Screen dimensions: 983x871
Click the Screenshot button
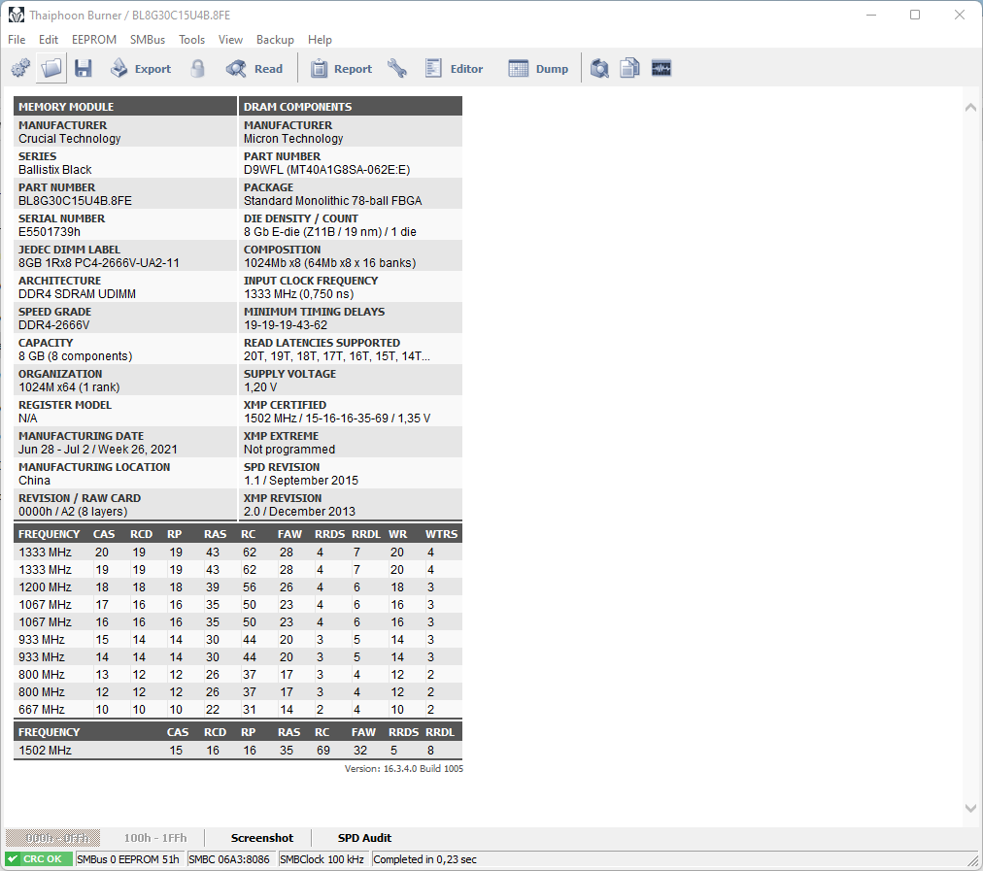(x=262, y=838)
